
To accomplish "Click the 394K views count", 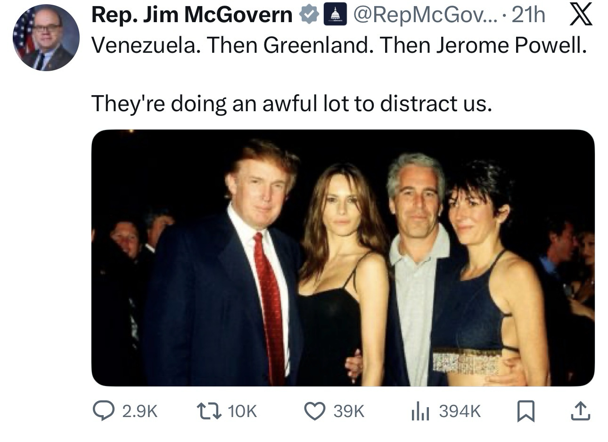I will 460,411.
